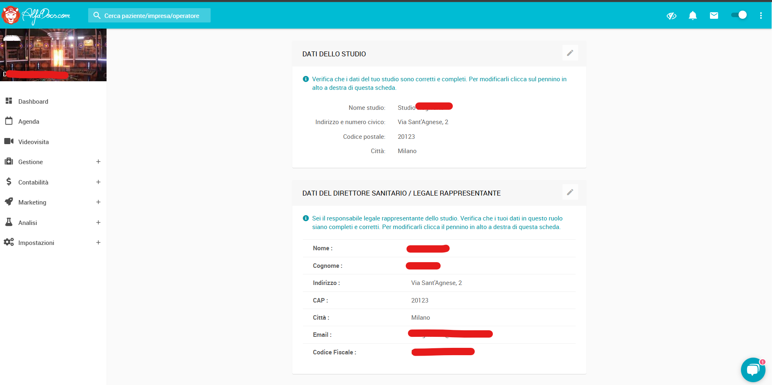Select the Impostazioni menu item
The width and height of the screenshot is (772, 385).
coord(36,243)
